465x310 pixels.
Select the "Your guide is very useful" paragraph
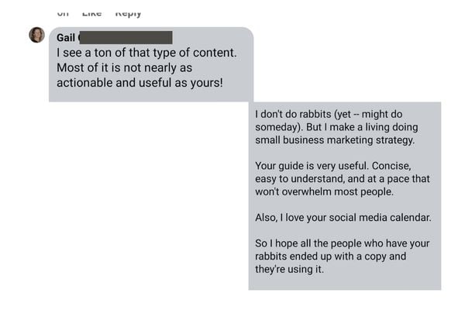(x=341, y=178)
